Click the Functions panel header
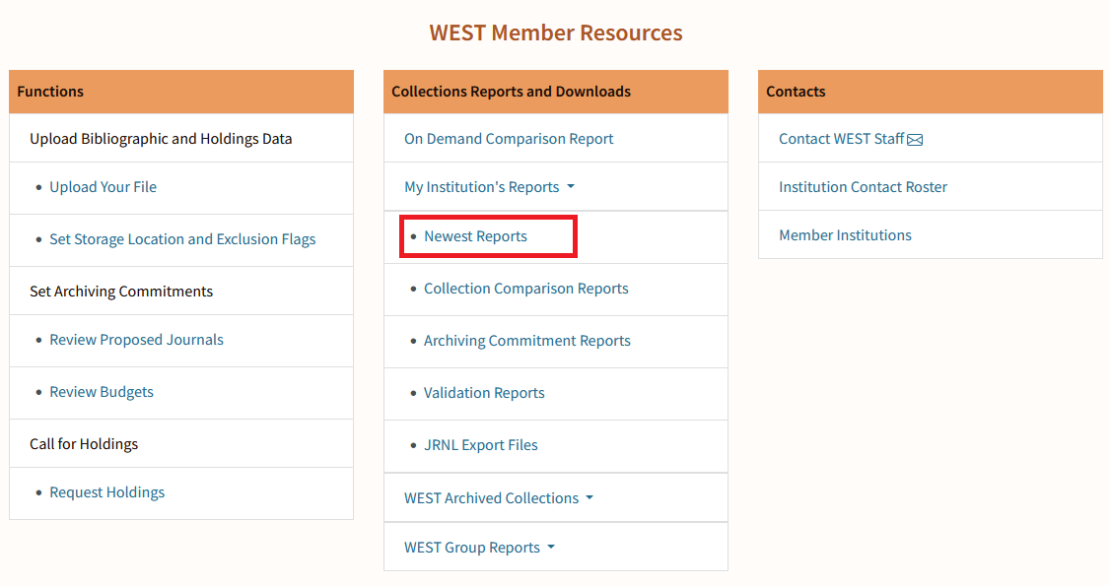 (181, 92)
